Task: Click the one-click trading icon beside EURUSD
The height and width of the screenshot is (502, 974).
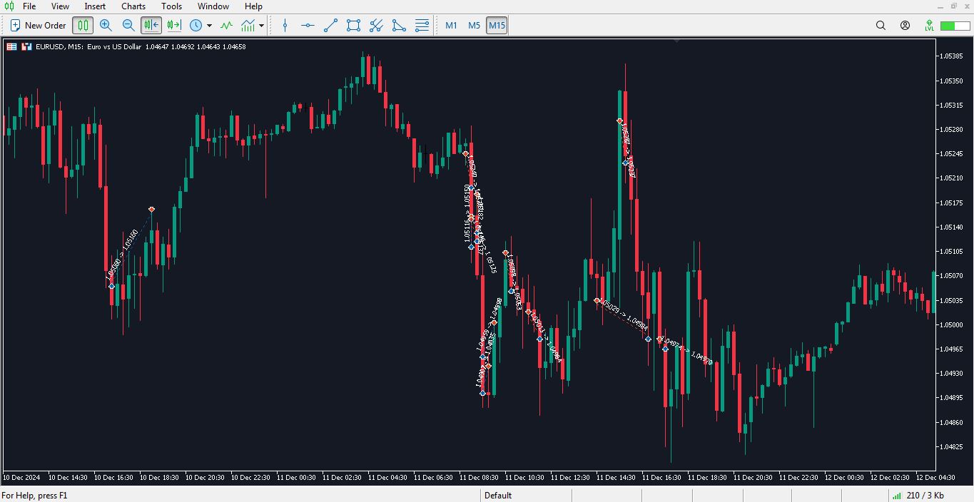Action: pyautogui.click(x=26, y=46)
